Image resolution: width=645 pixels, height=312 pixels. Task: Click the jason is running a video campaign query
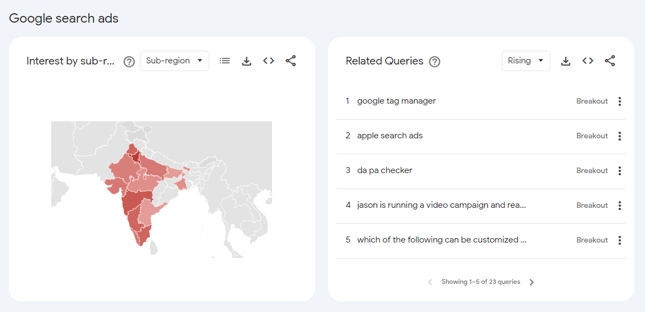point(441,205)
